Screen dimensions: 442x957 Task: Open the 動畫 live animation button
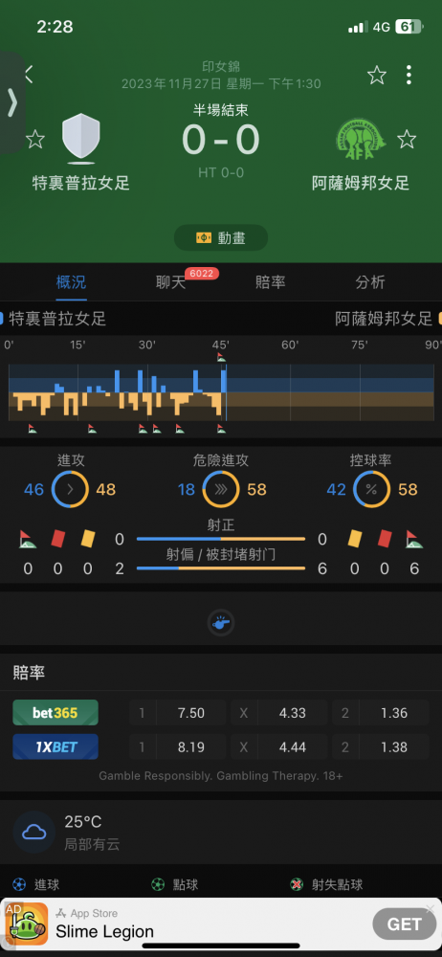pyautogui.click(x=221, y=238)
